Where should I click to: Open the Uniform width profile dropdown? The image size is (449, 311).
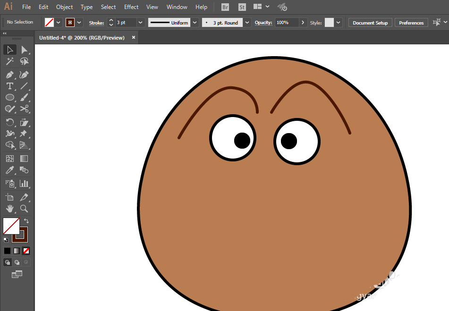[195, 23]
